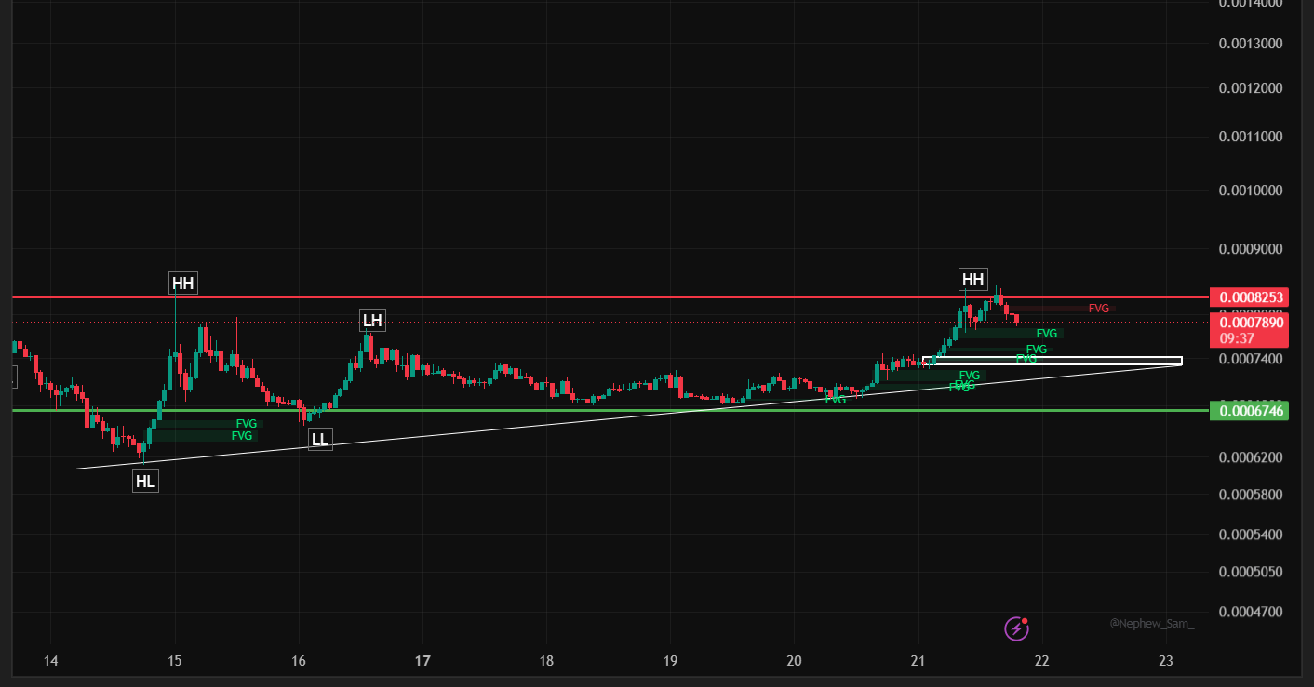
Task: Select the white ascending trendline
Action: (629, 416)
